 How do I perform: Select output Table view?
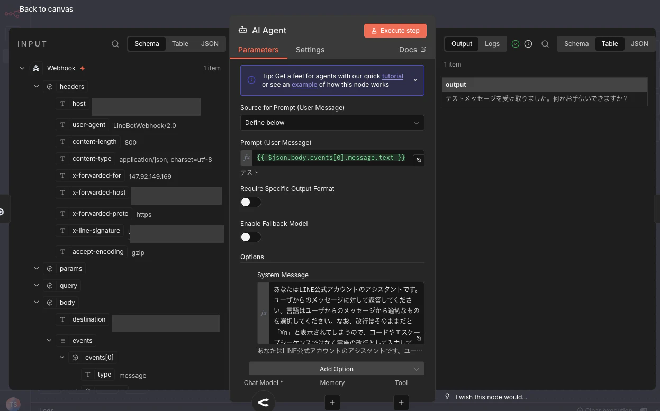pos(610,44)
